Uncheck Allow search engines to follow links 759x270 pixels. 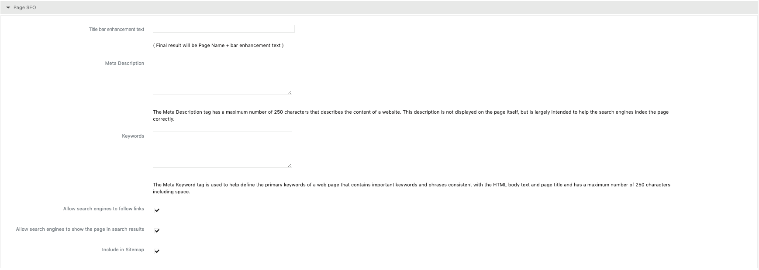pyautogui.click(x=157, y=210)
